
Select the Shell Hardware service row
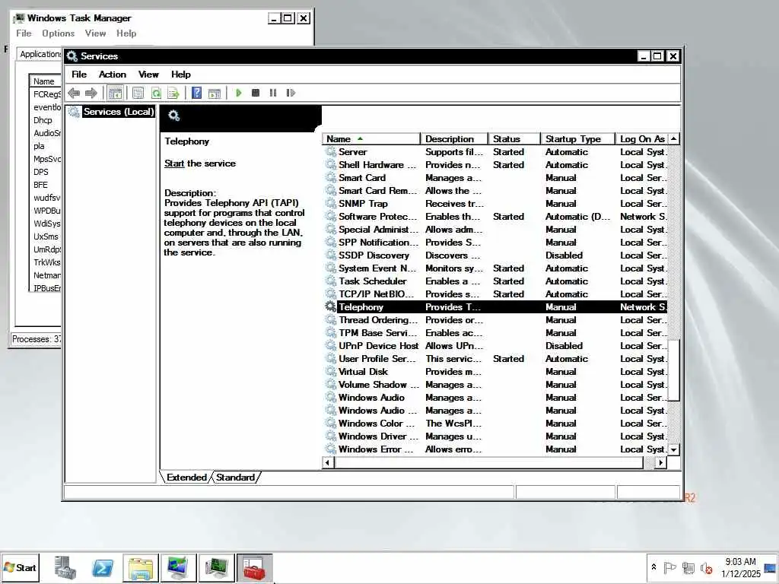[x=494, y=165]
